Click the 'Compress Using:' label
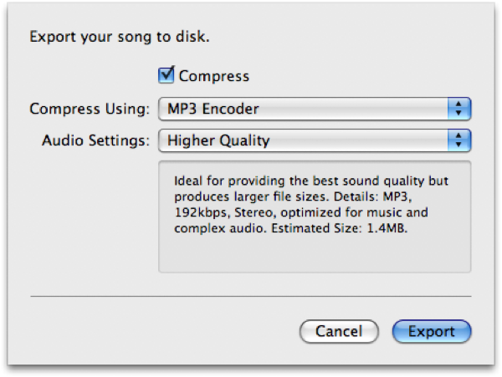502x377 pixels. point(90,109)
